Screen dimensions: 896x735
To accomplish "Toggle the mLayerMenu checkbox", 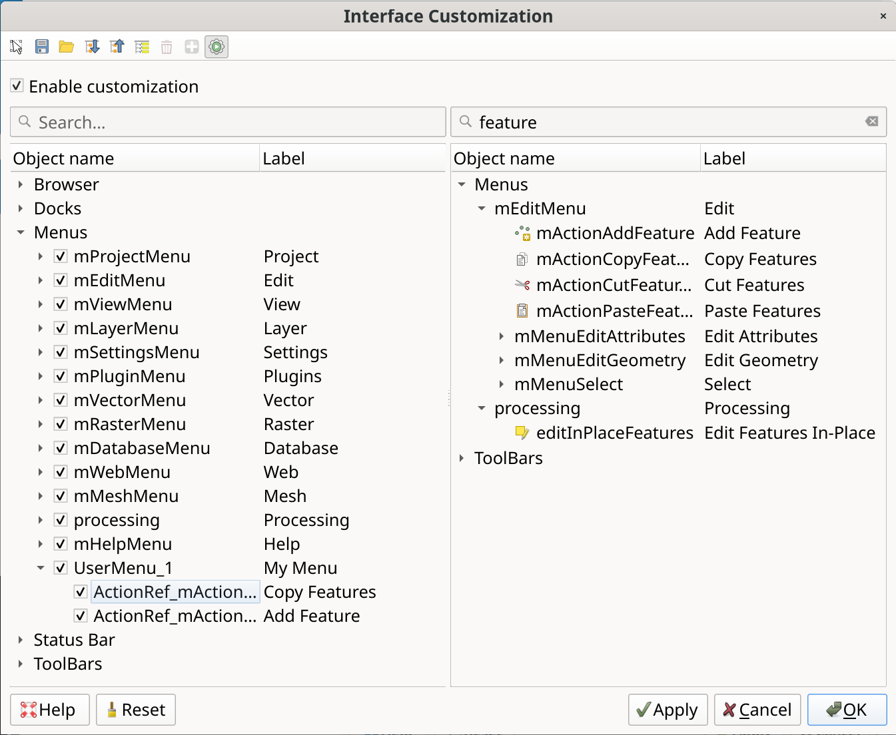I will tap(61, 328).
